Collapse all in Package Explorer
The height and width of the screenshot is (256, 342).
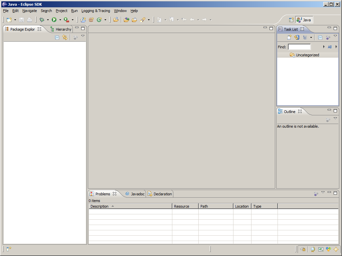tap(57, 38)
